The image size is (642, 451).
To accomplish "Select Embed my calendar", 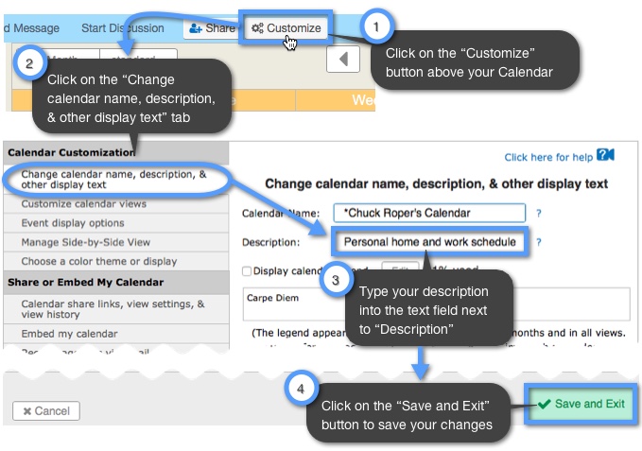I will click(116, 334).
